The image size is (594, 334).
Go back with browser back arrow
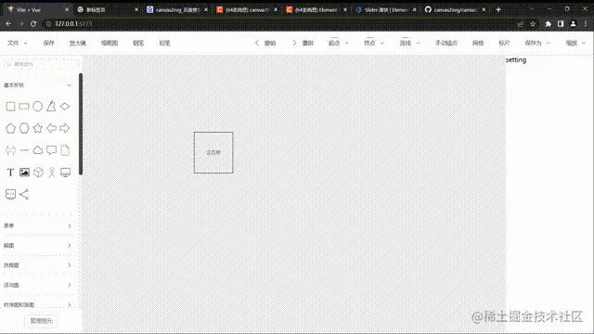click(8, 23)
